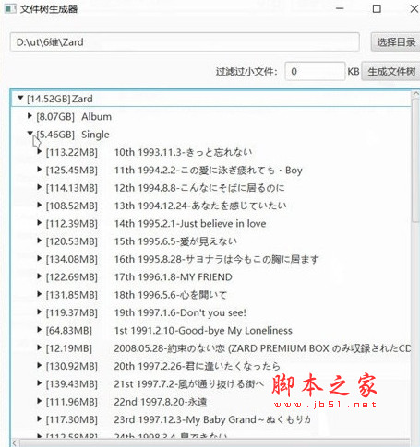
Task: Select the 18th 1996.5.6 row text
Action: 171,295
